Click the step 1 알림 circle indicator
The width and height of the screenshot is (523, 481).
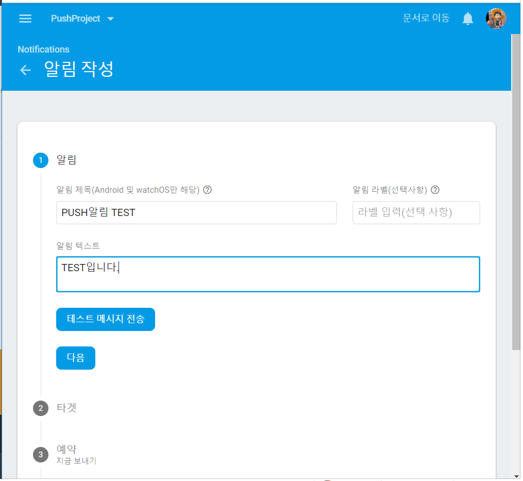[41, 160]
